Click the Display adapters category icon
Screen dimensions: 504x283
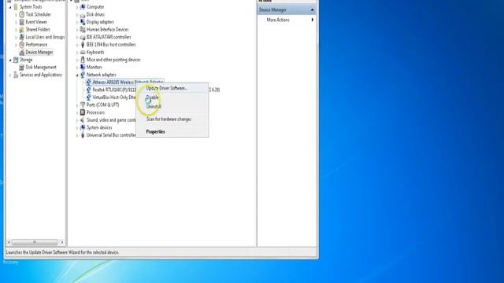click(83, 22)
